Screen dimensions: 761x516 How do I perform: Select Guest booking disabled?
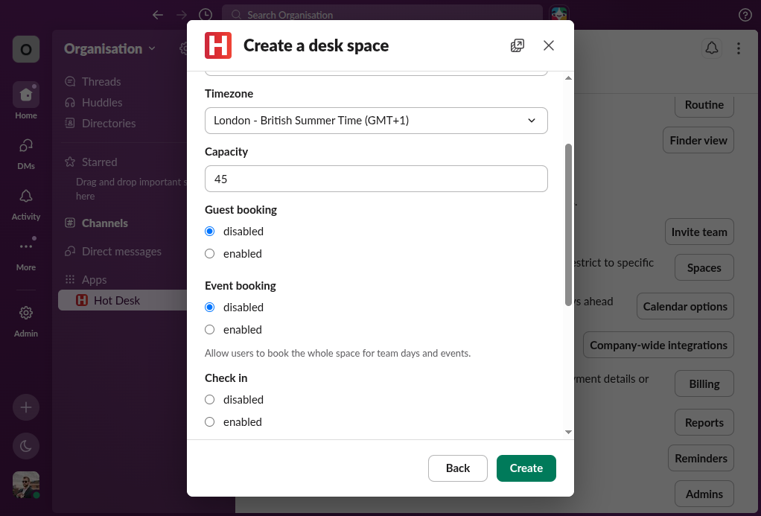tap(210, 232)
